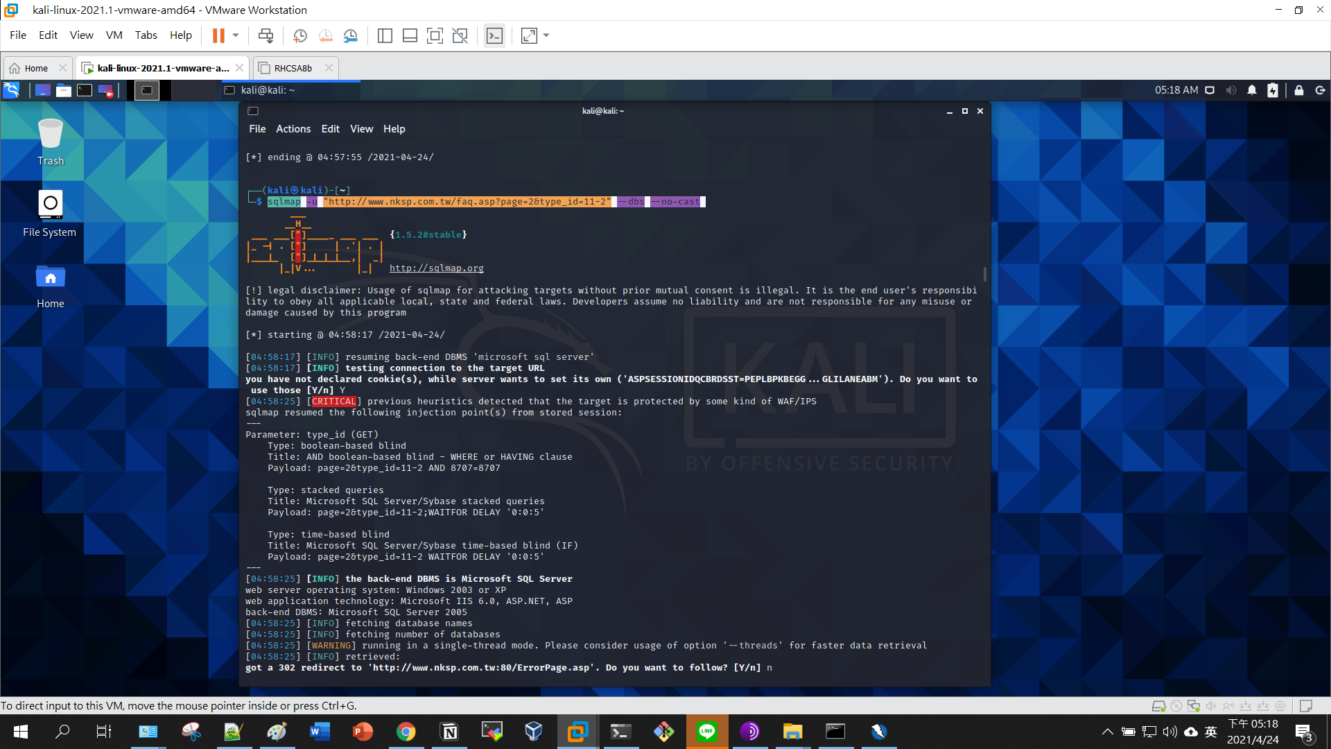Pause the virtual machine from VMware toolbar
The image size is (1331, 749).
coord(218,35)
